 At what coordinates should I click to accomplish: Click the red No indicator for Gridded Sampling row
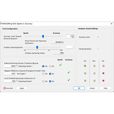(x=103, y=81)
